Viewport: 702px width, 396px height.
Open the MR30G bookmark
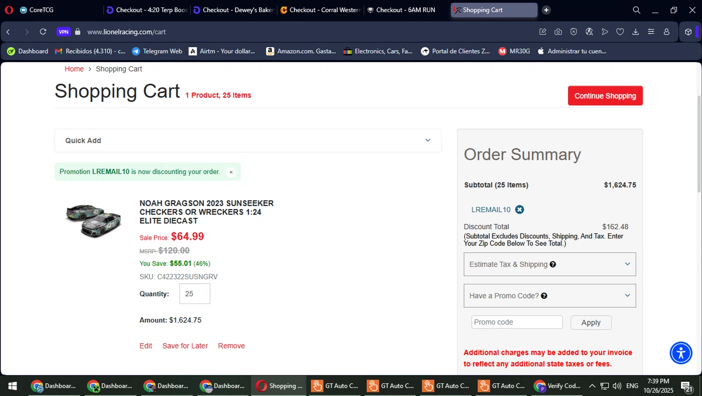tap(514, 51)
